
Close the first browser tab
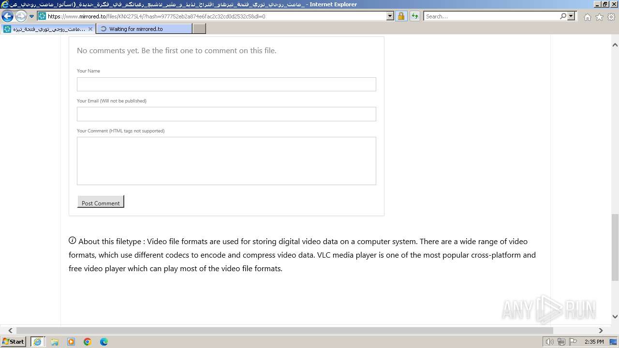pos(90,29)
